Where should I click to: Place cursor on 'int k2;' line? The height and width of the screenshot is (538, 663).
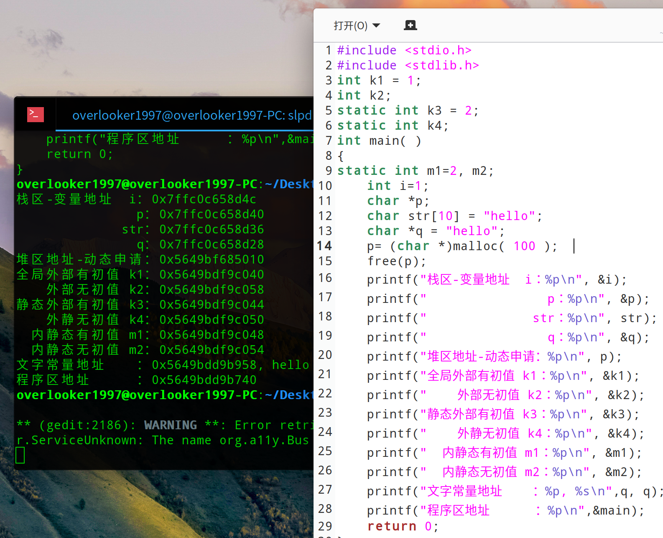[364, 95]
